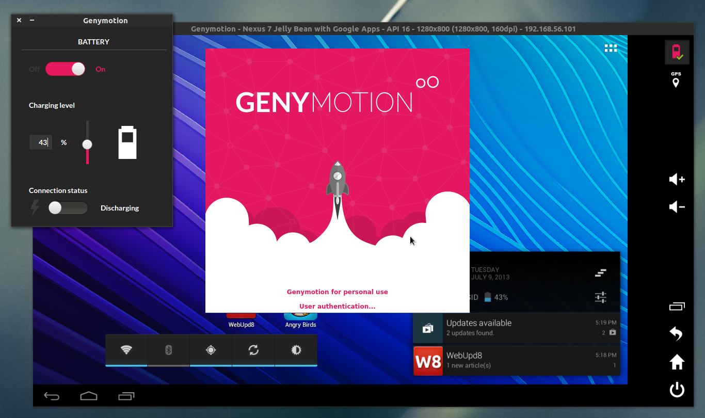This screenshot has height=418, width=705.
Task: Open the GPS widget
Action: pos(676,79)
